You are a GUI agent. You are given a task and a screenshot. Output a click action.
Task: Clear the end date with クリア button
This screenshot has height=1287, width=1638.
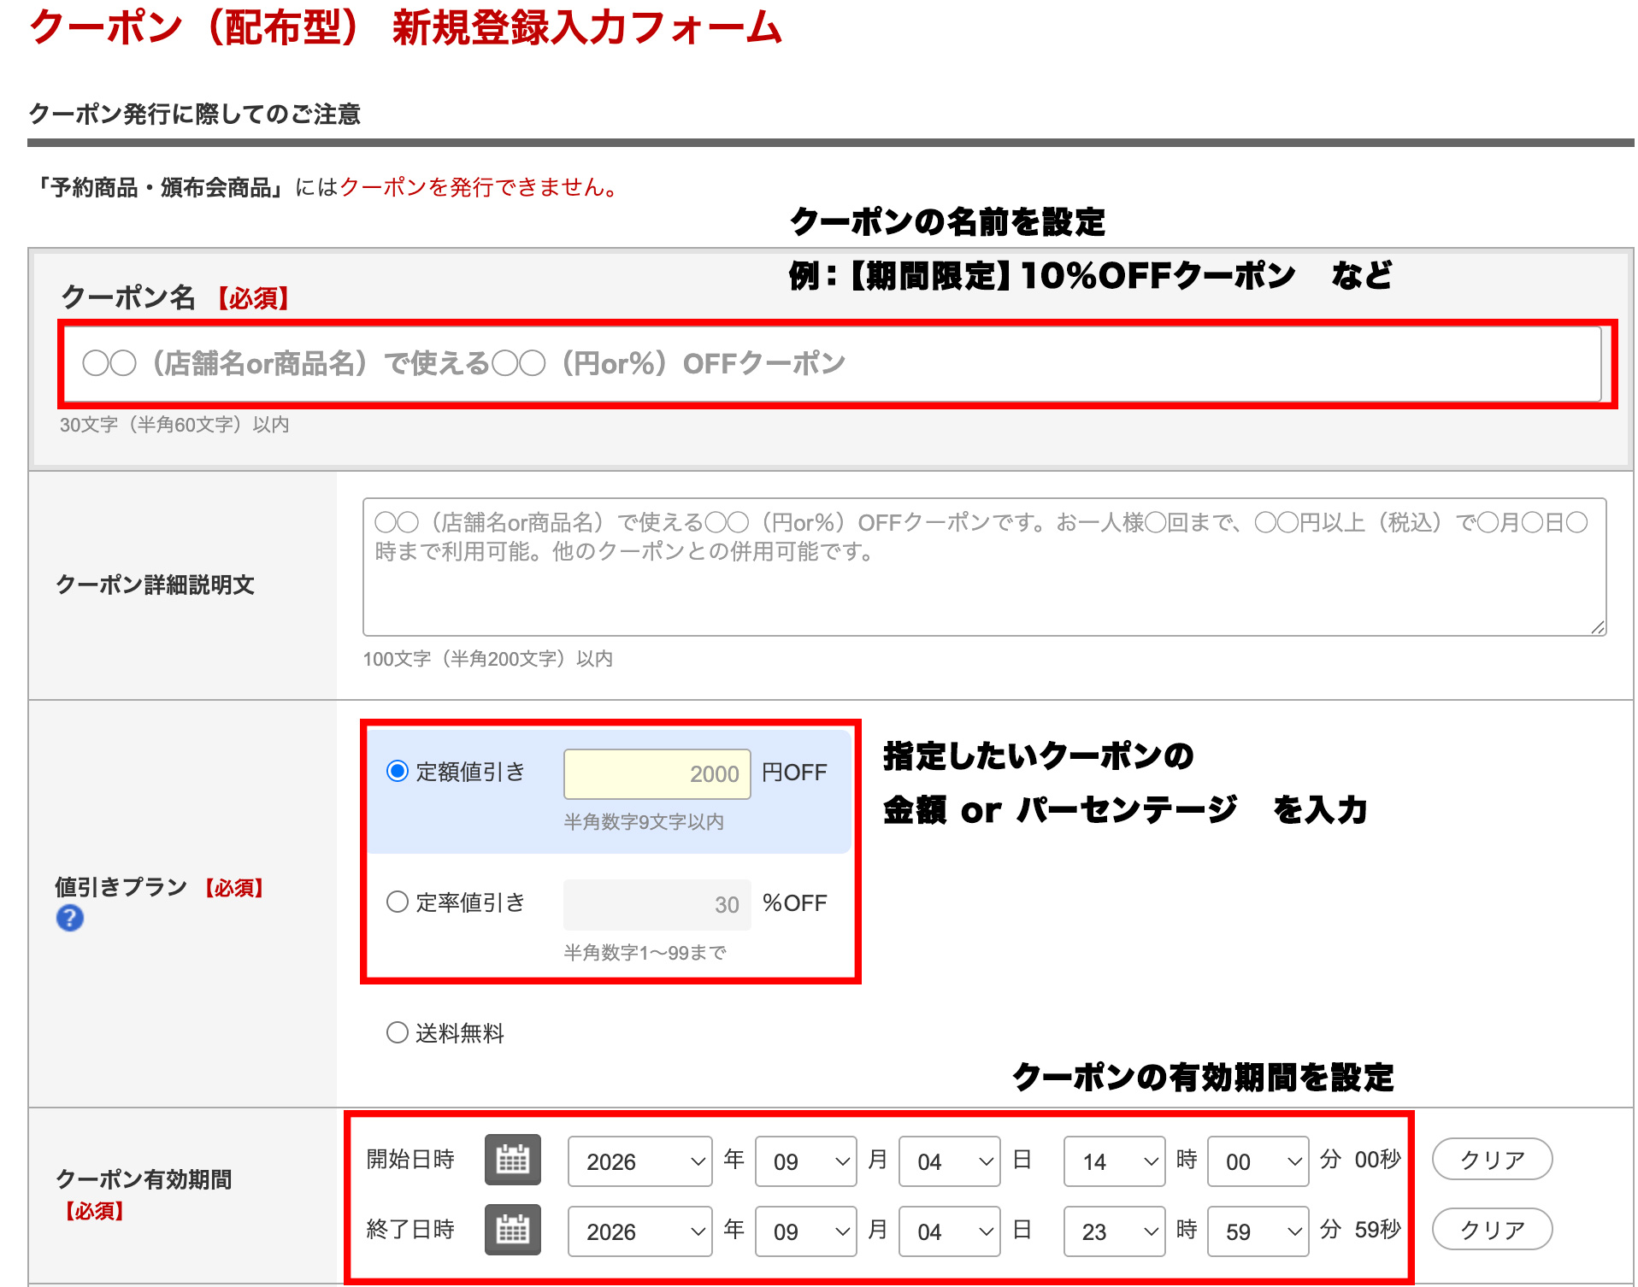pos(1492,1230)
